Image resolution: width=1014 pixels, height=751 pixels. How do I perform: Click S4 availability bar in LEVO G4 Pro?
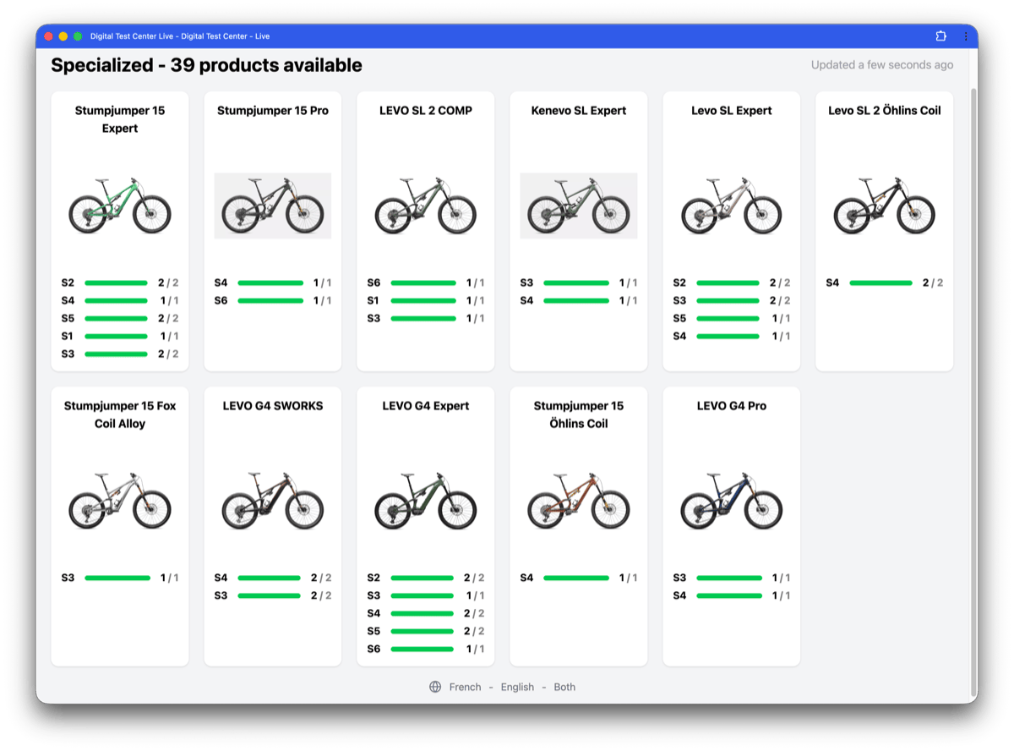(x=729, y=595)
